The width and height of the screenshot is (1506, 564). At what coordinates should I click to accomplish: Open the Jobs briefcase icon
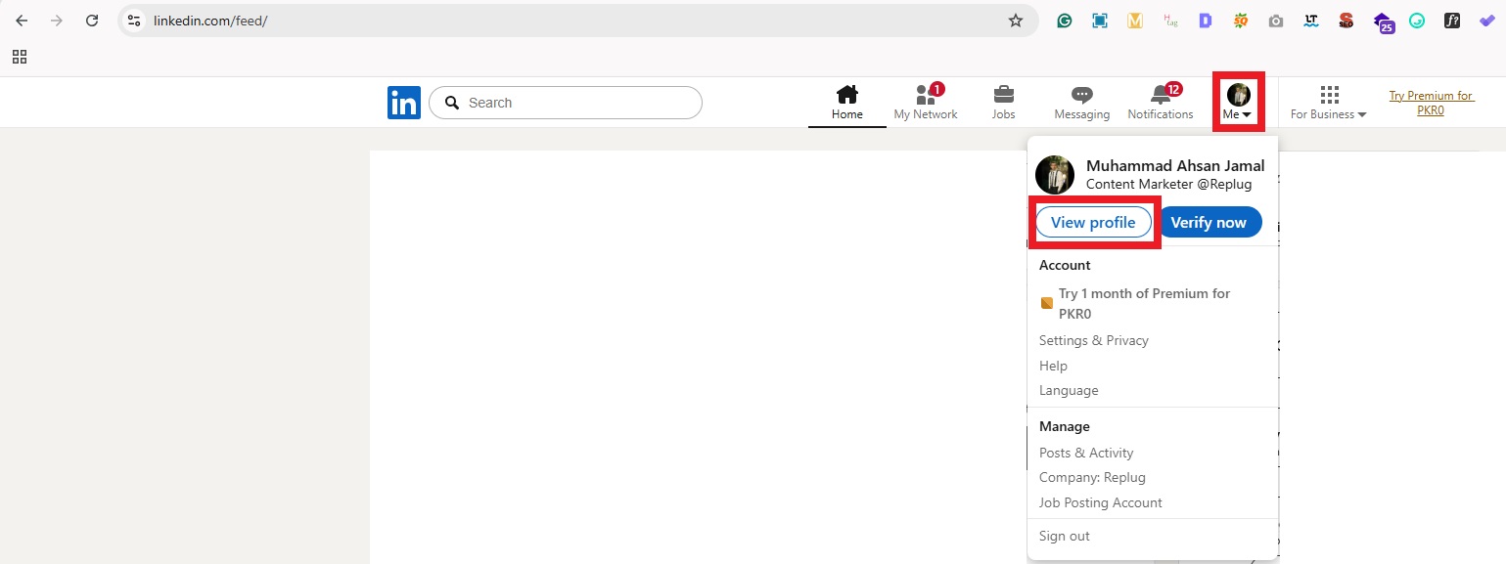[x=1003, y=95]
